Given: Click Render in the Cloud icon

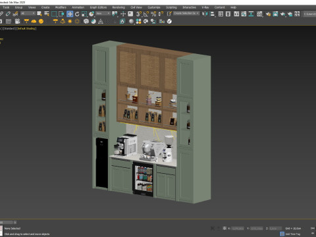Looking at the screenshot, I should coord(290,14).
